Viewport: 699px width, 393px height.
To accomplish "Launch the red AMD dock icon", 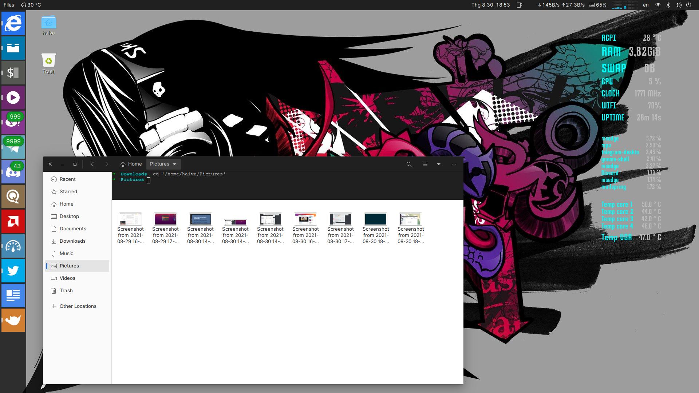I will coord(13,221).
